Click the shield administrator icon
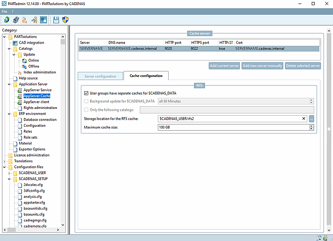The image size is (333, 241). [65, 20]
